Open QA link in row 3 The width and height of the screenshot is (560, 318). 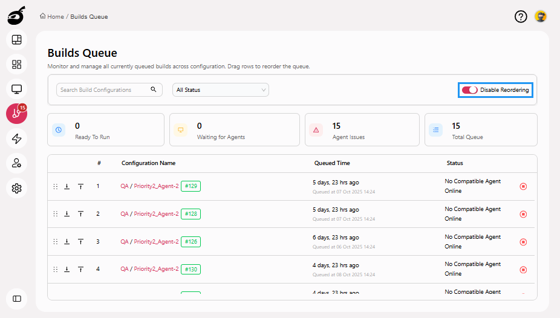pyautogui.click(x=125, y=242)
